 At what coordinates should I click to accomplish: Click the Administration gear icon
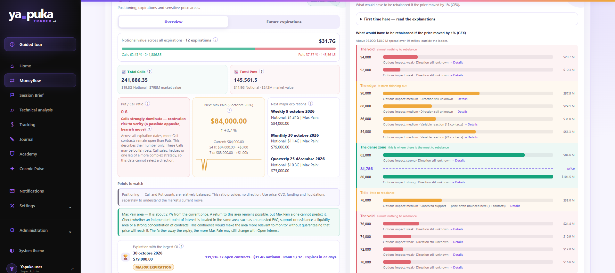pos(12,230)
